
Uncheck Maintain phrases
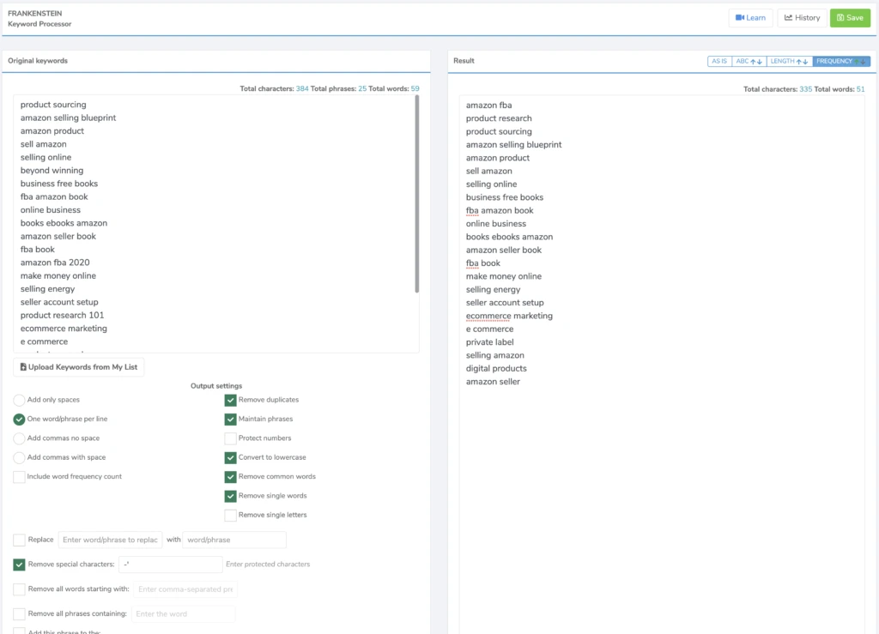tap(230, 419)
